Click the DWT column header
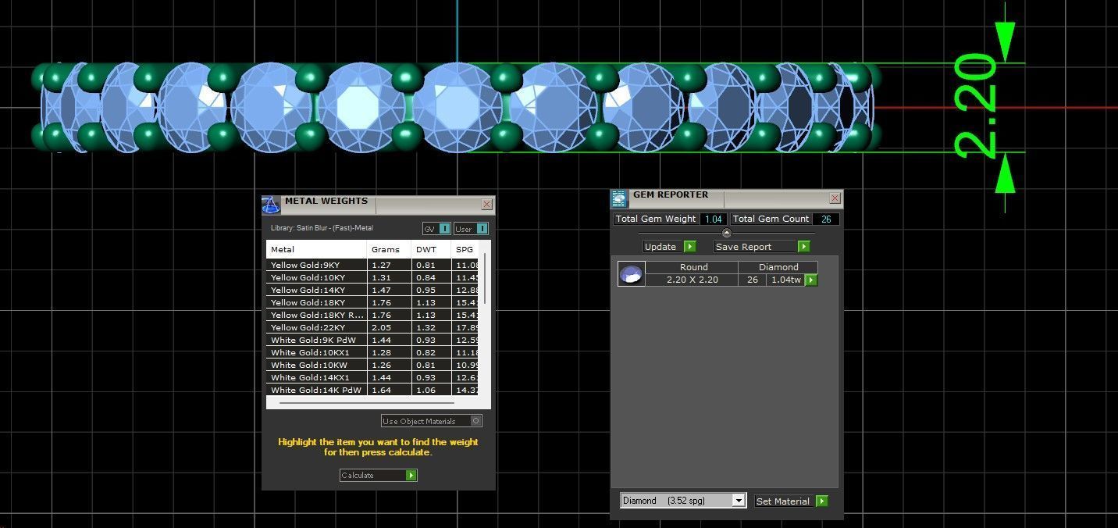Screen dimensions: 1118x528 (431, 250)
